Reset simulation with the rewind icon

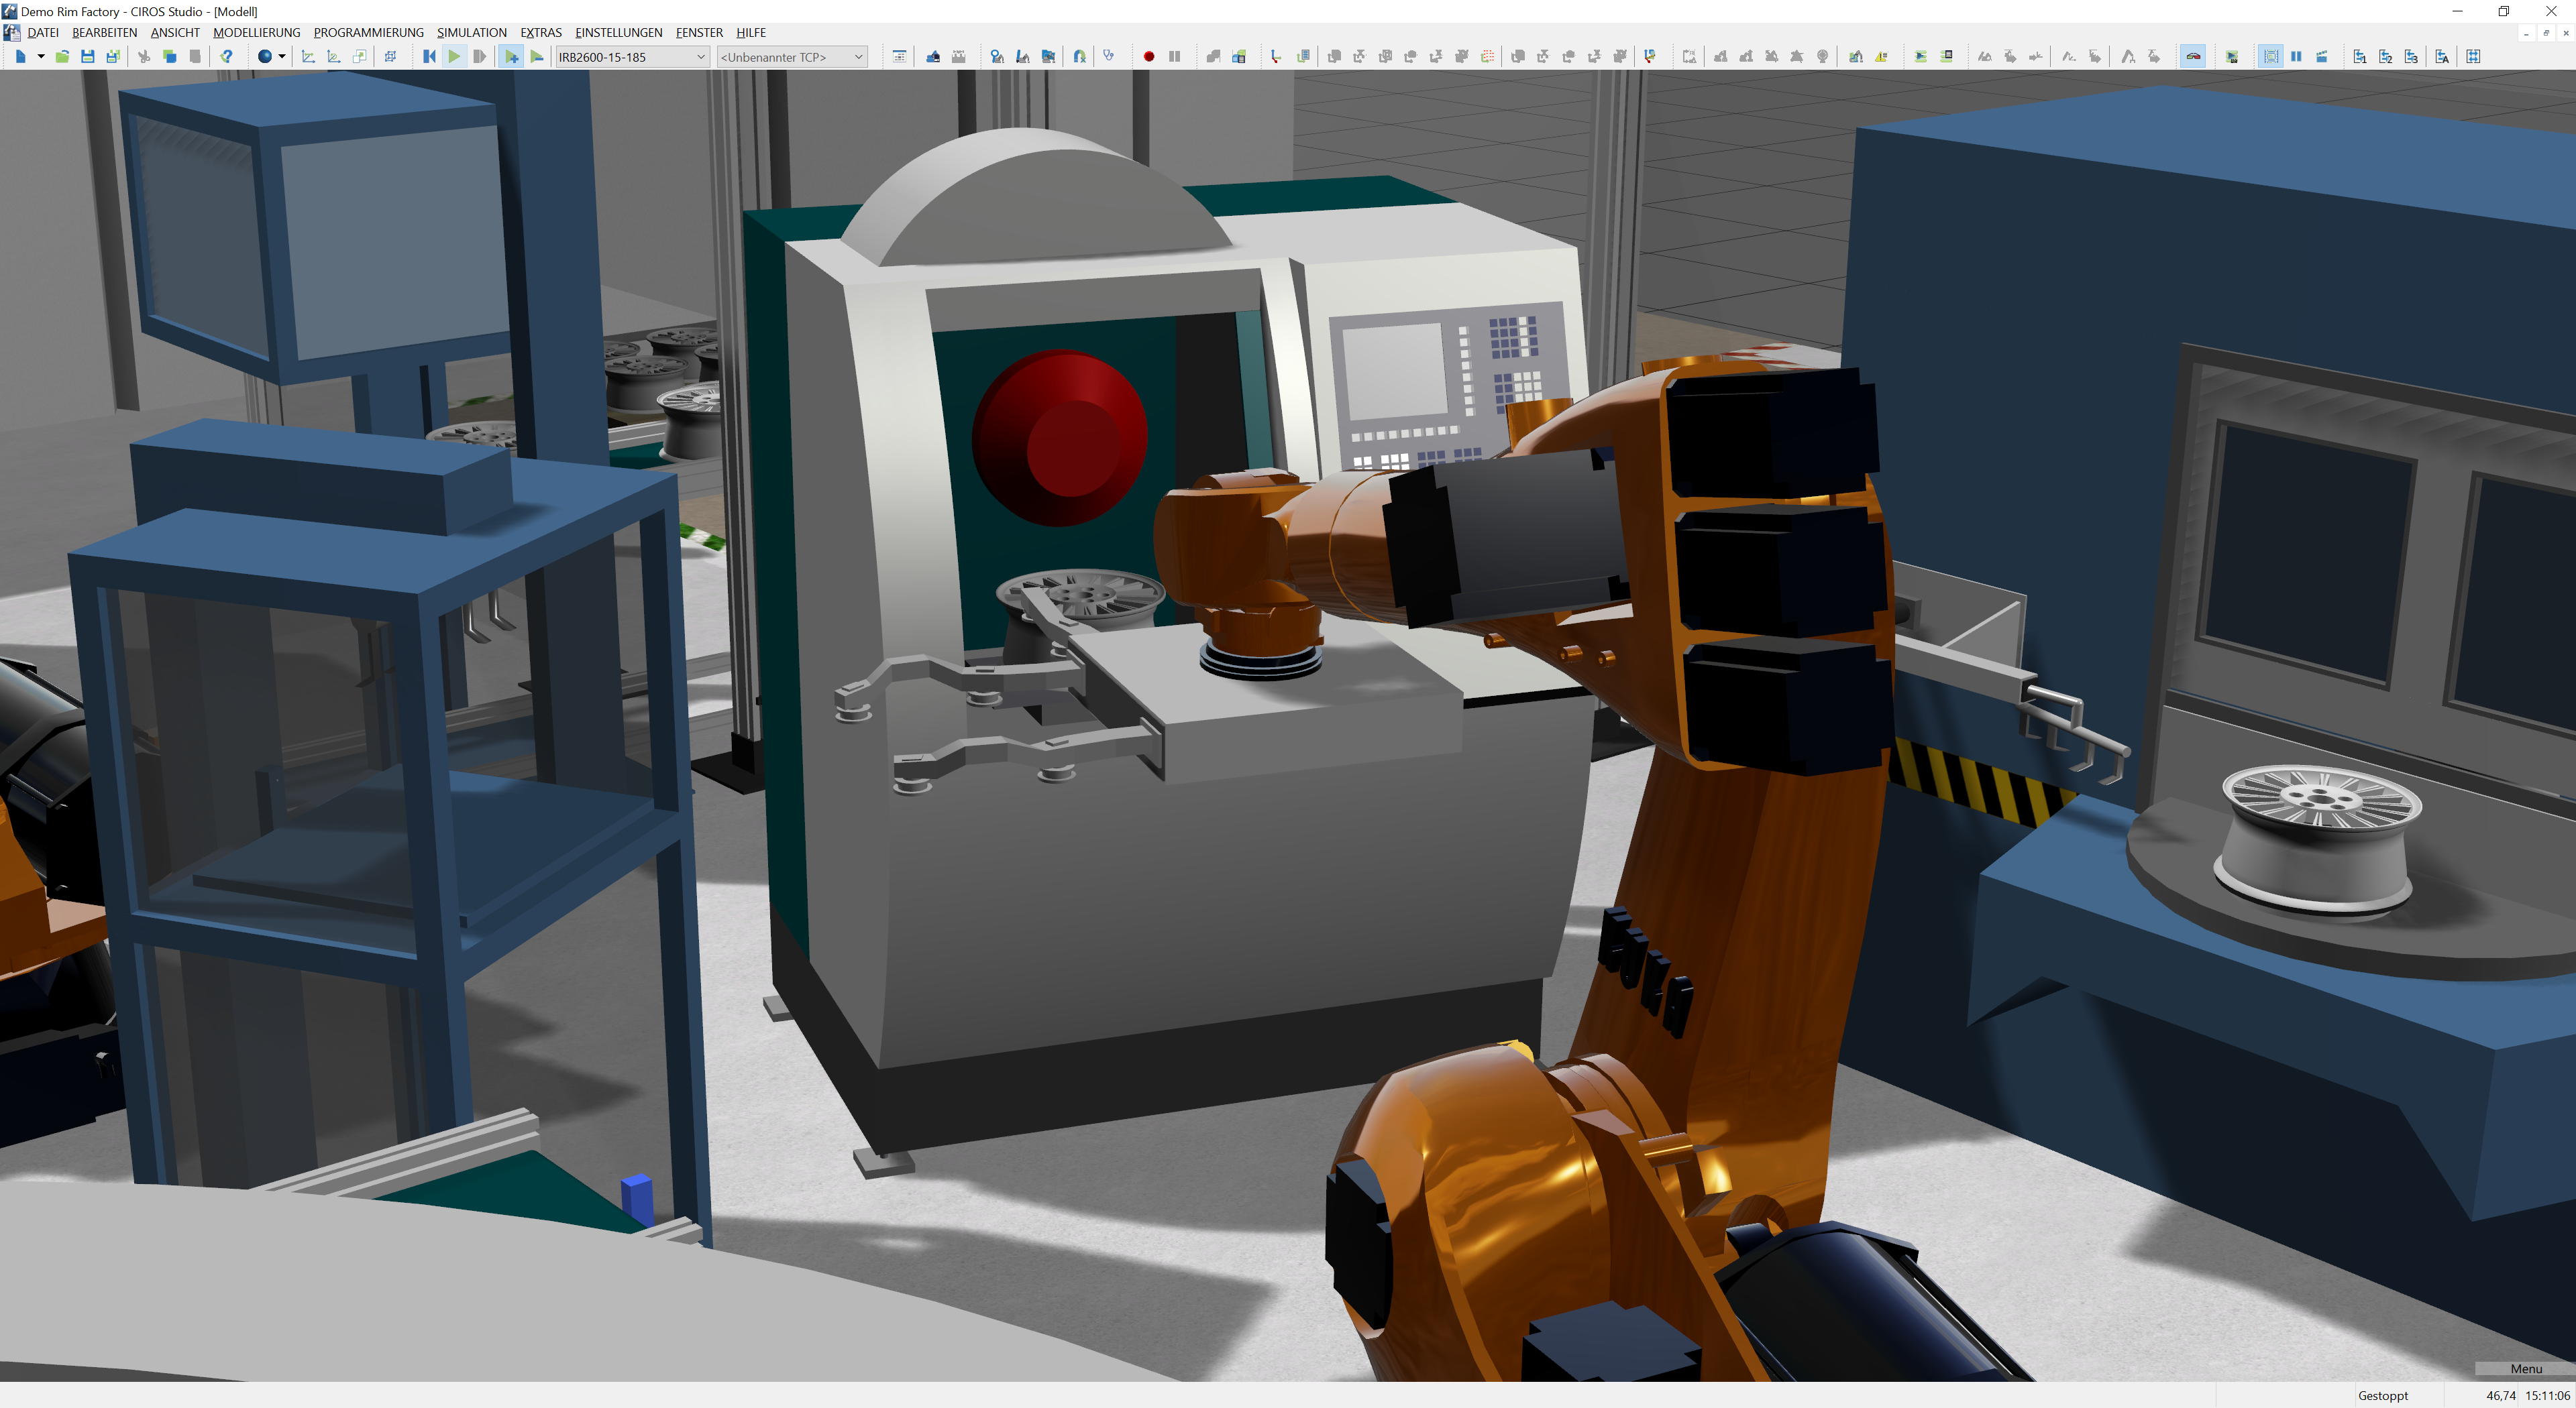point(429,57)
